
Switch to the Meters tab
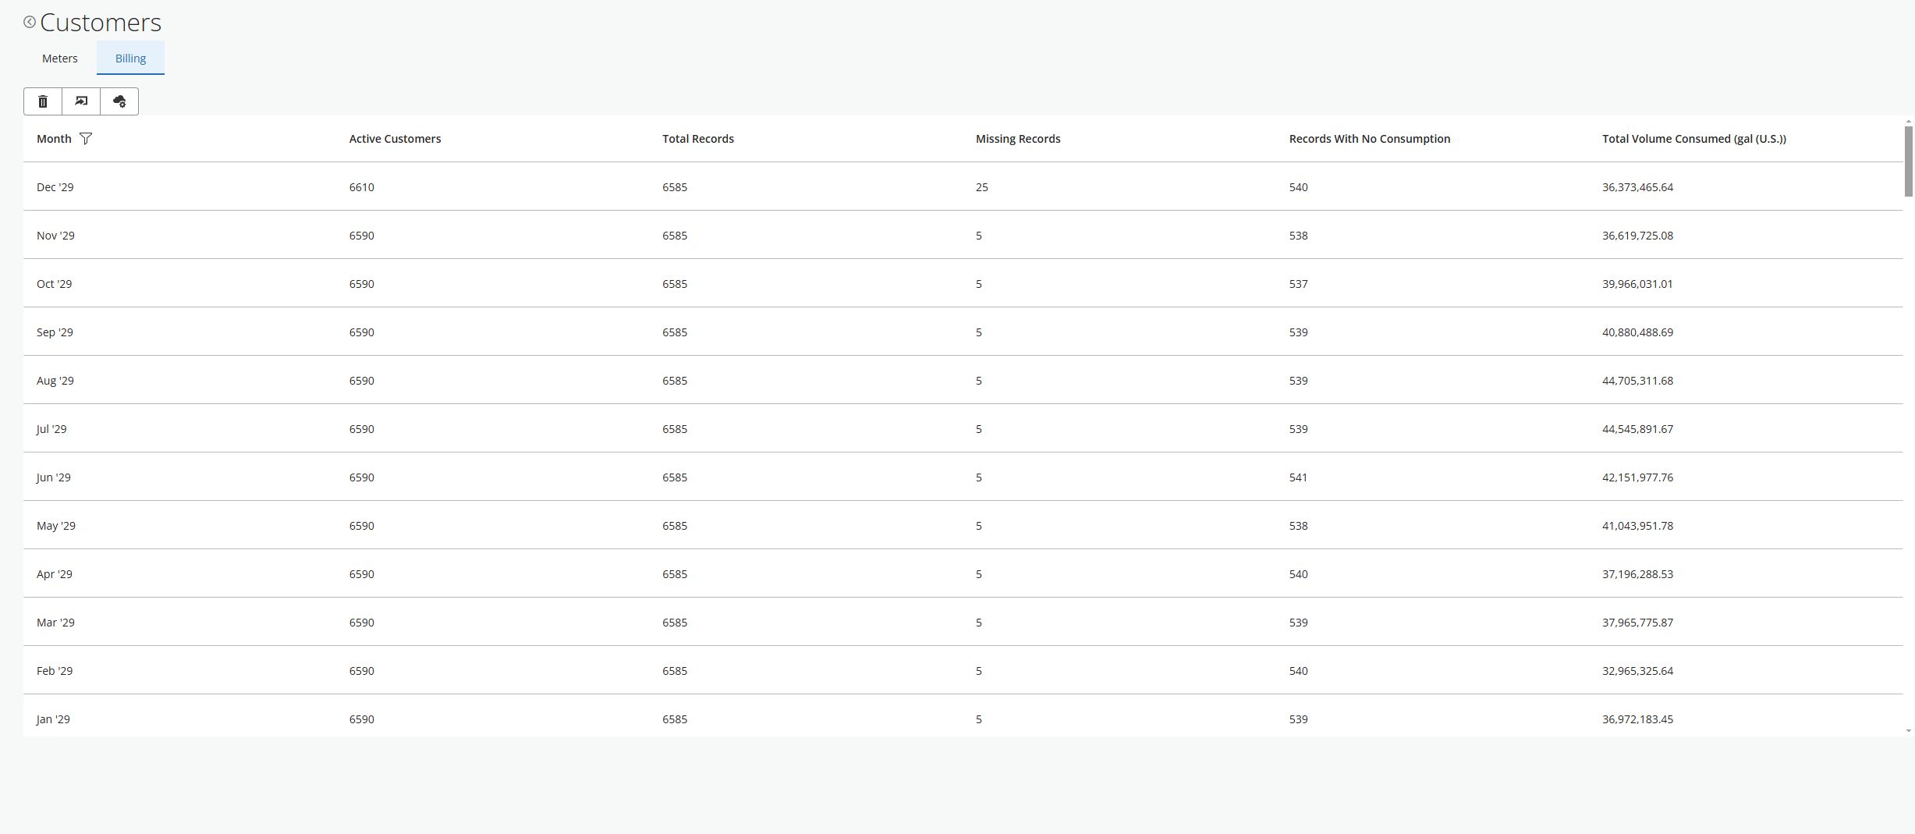coord(60,59)
